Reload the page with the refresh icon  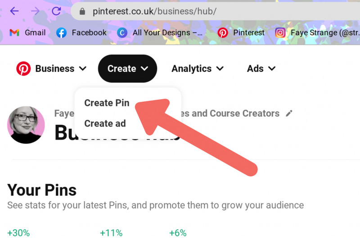(x=56, y=11)
